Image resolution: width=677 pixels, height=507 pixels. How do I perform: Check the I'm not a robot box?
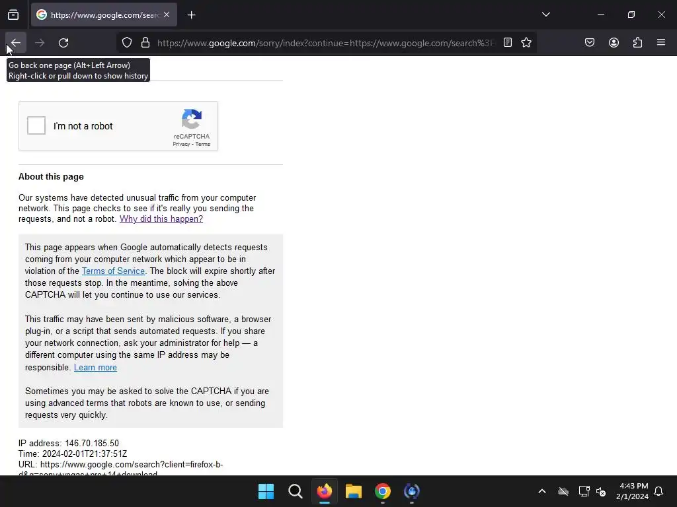[36, 125]
